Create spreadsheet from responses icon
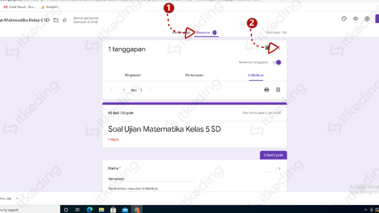Viewport: 379px width, 213px height. [267, 47]
